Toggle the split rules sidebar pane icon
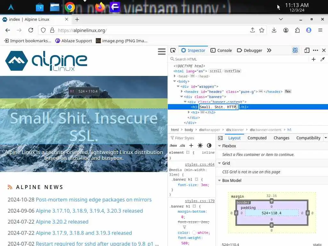The width and height of the screenshot is (328, 246). [220, 138]
